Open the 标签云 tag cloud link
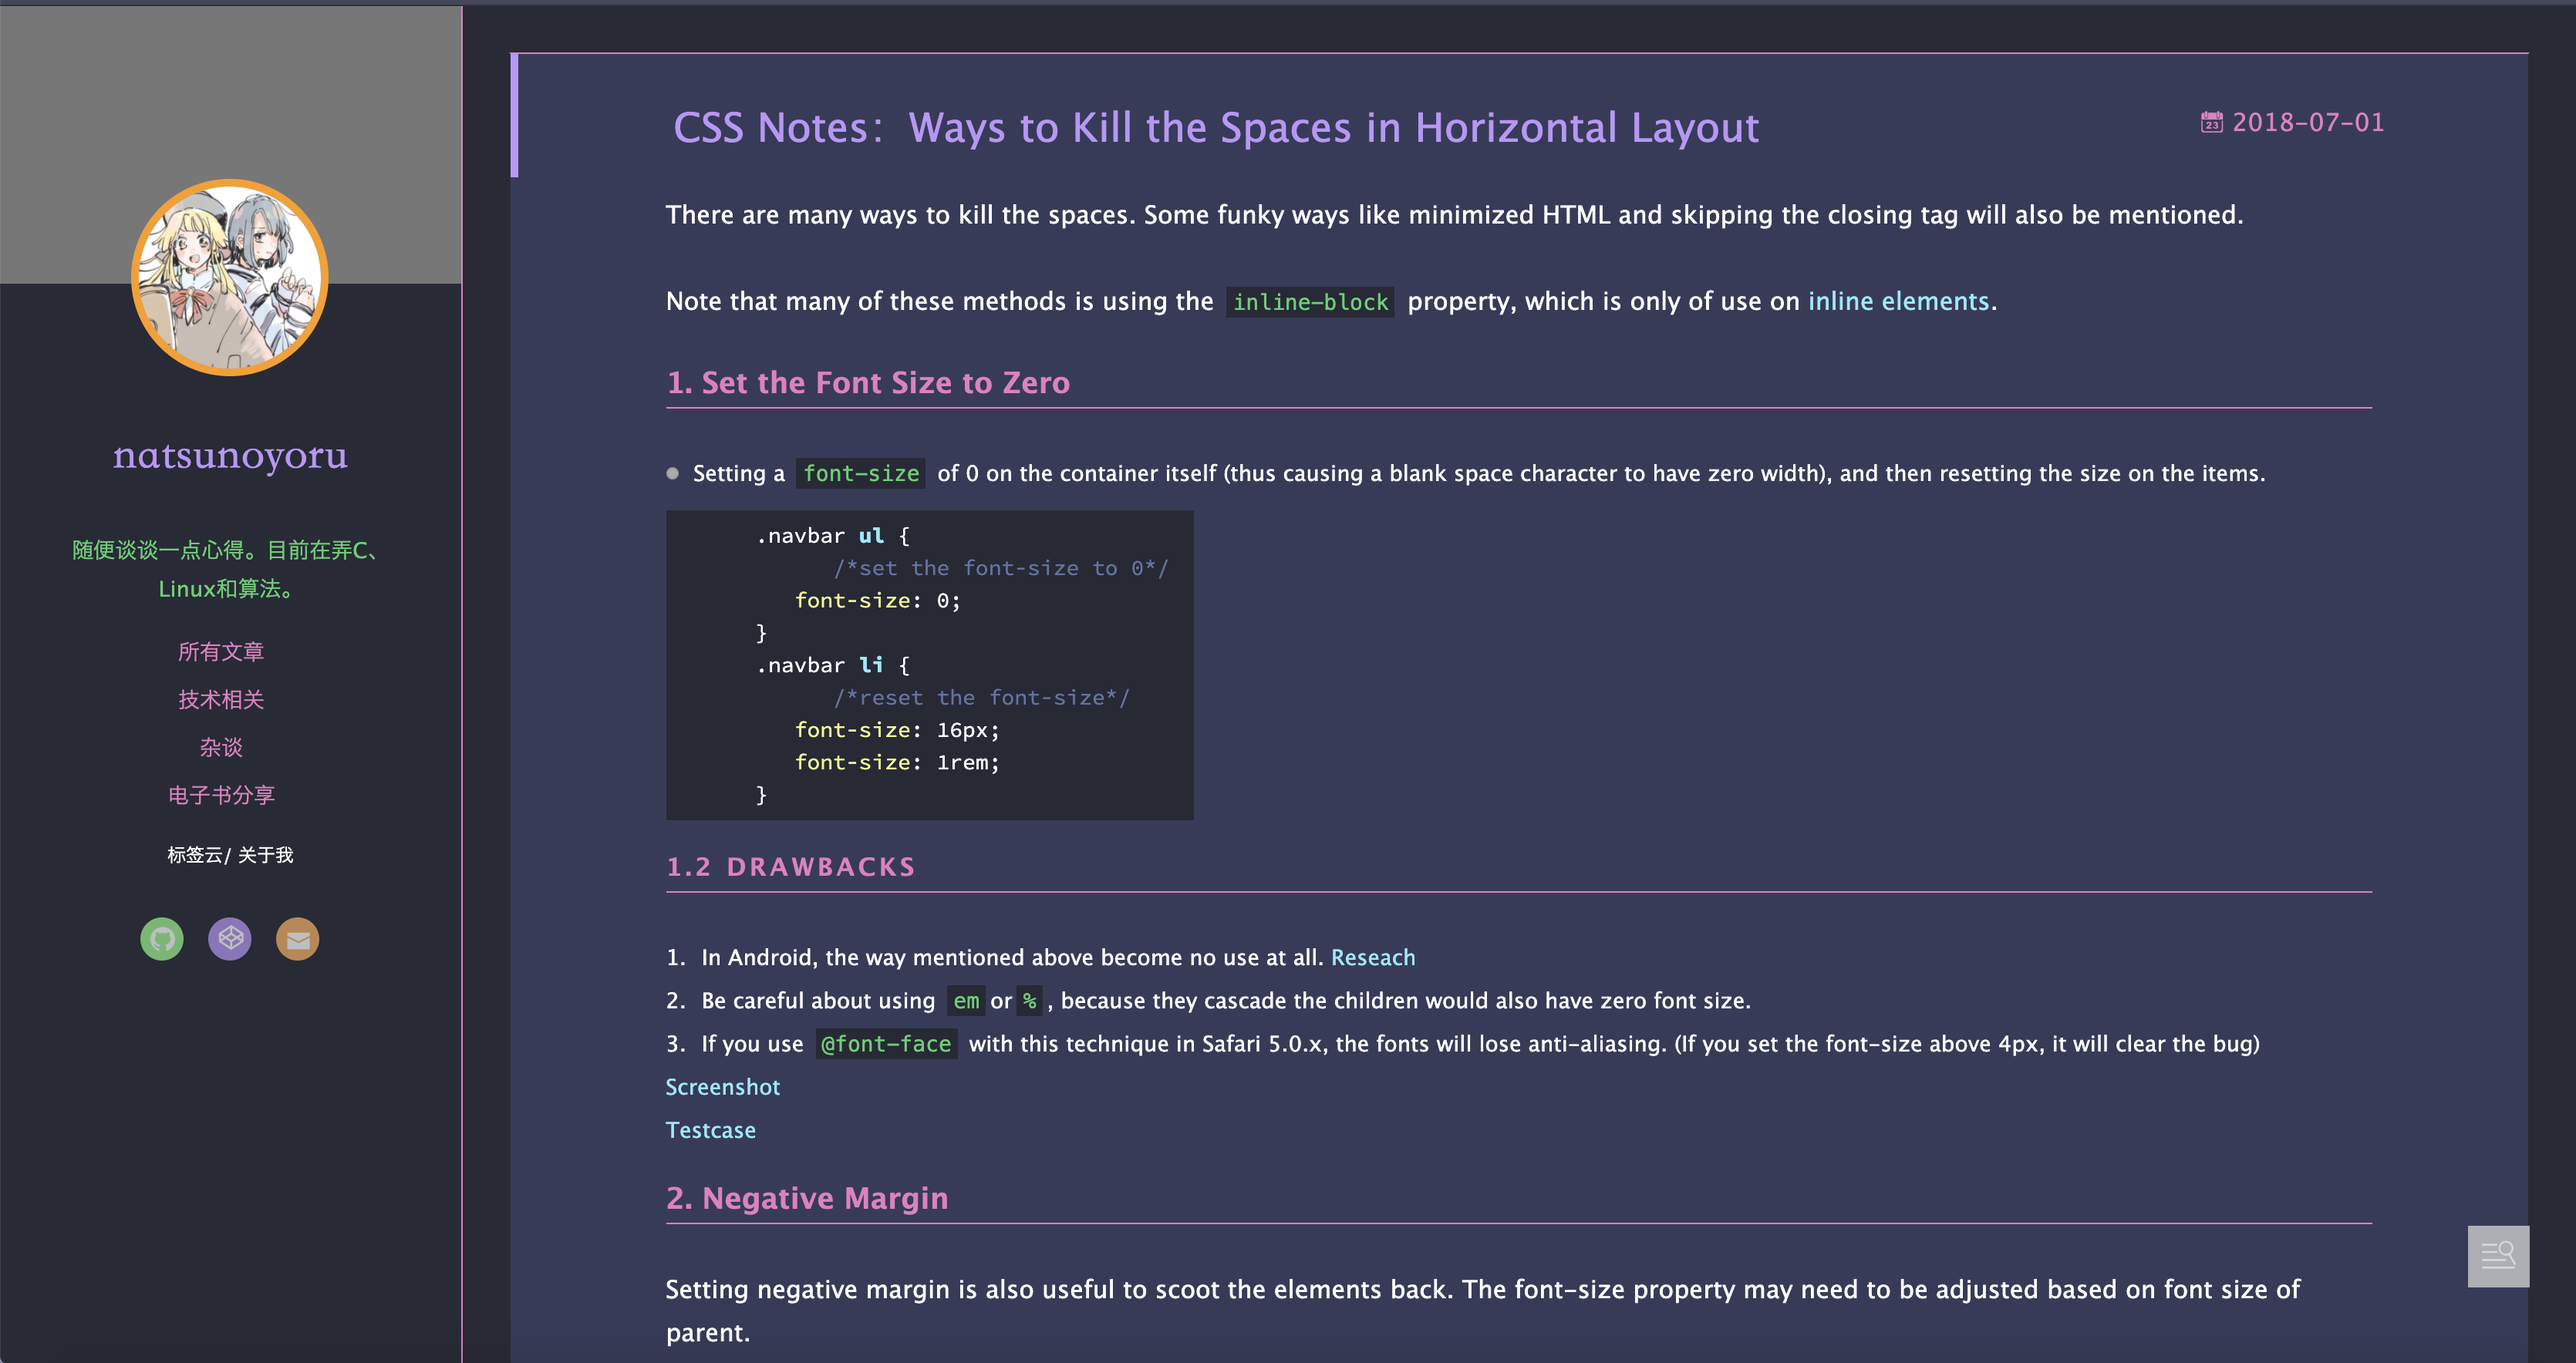The image size is (2576, 1363). (195, 856)
